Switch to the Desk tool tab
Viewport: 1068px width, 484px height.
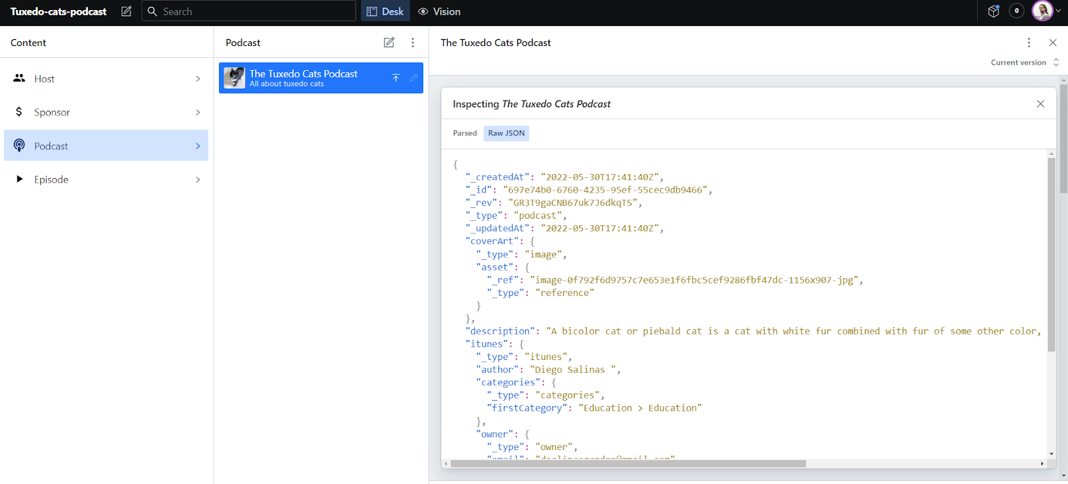click(x=385, y=11)
